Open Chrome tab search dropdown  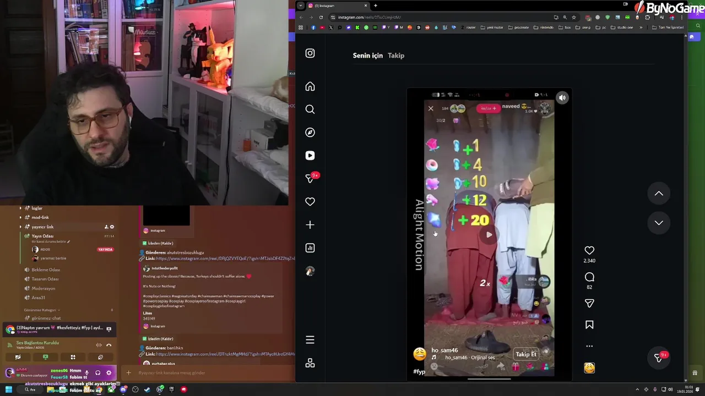(x=300, y=5)
